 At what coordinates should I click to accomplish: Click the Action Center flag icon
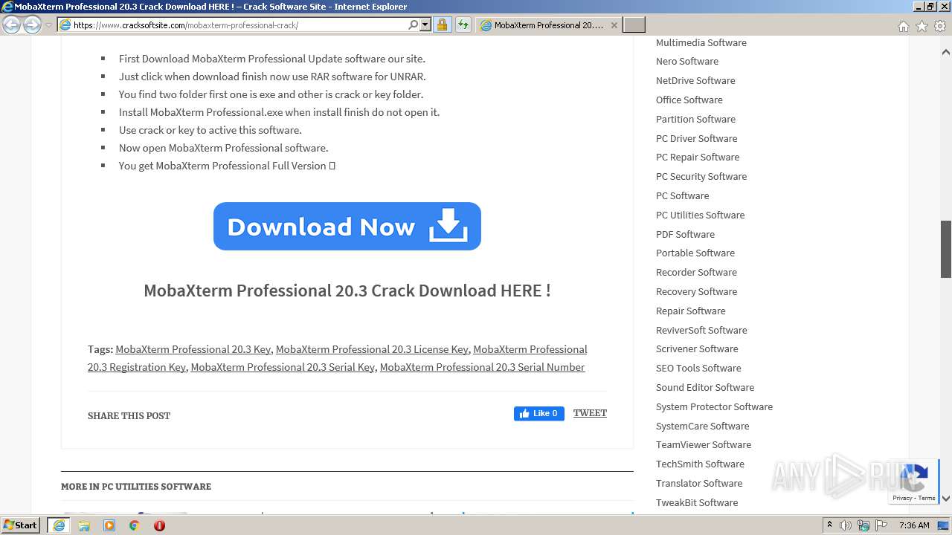tap(881, 525)
